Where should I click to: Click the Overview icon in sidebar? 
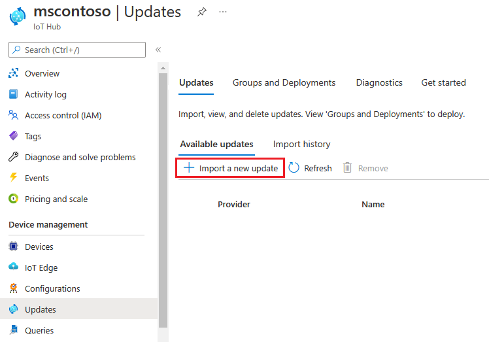[13, 74]
